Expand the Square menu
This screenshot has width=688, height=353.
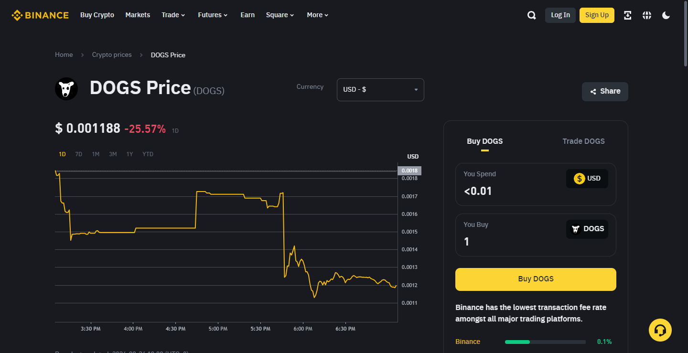tap(280, 15)
